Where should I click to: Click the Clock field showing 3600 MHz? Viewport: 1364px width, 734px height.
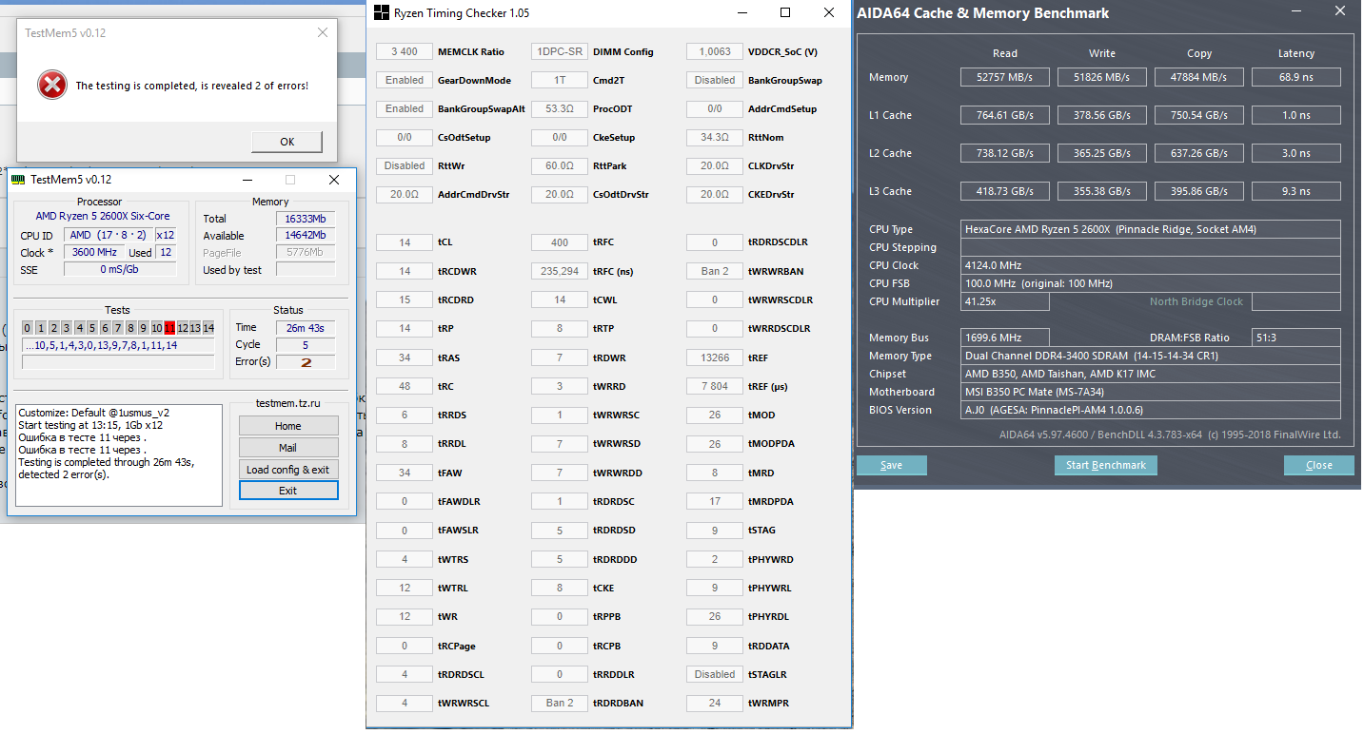[93, 252]
